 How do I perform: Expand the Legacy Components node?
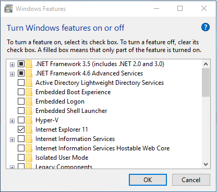[12, 168]
